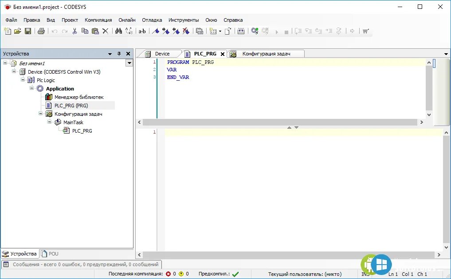
Task: Click the grey Start play triangle icon
Action: pyautogui.click(x=277, y=32)
